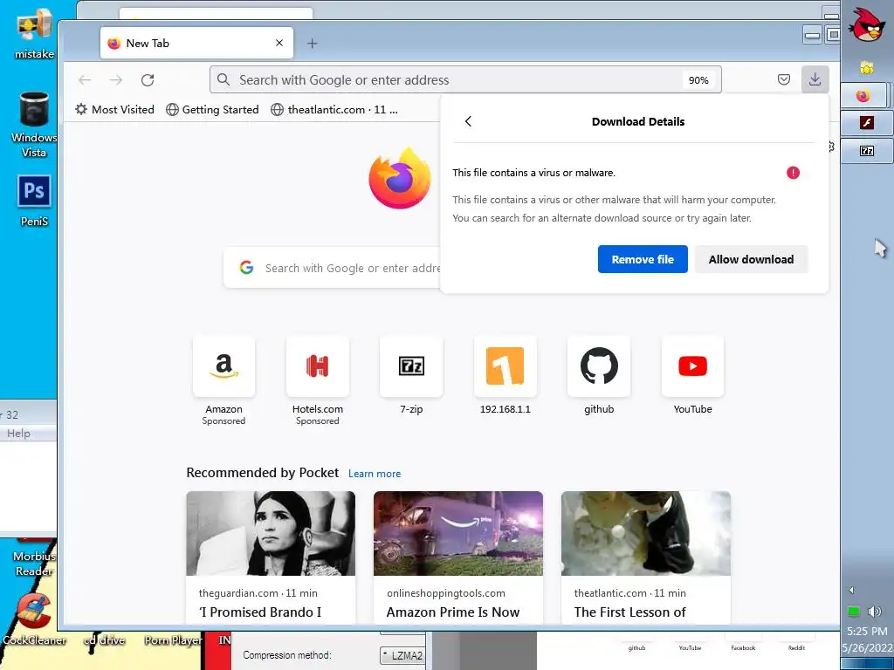Image resolution: width=894 pixels, height=670 pixels.
Task: Open the Photoshop desktop shortcut
Action: (x=34, y=201)
